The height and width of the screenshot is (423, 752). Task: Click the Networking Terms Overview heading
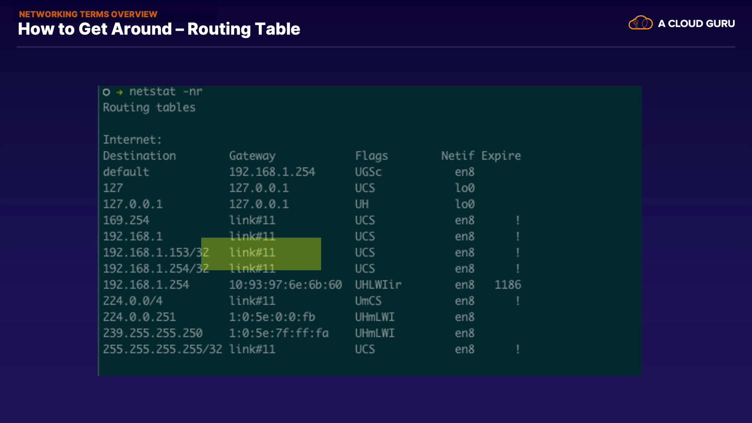click(88, 14)
